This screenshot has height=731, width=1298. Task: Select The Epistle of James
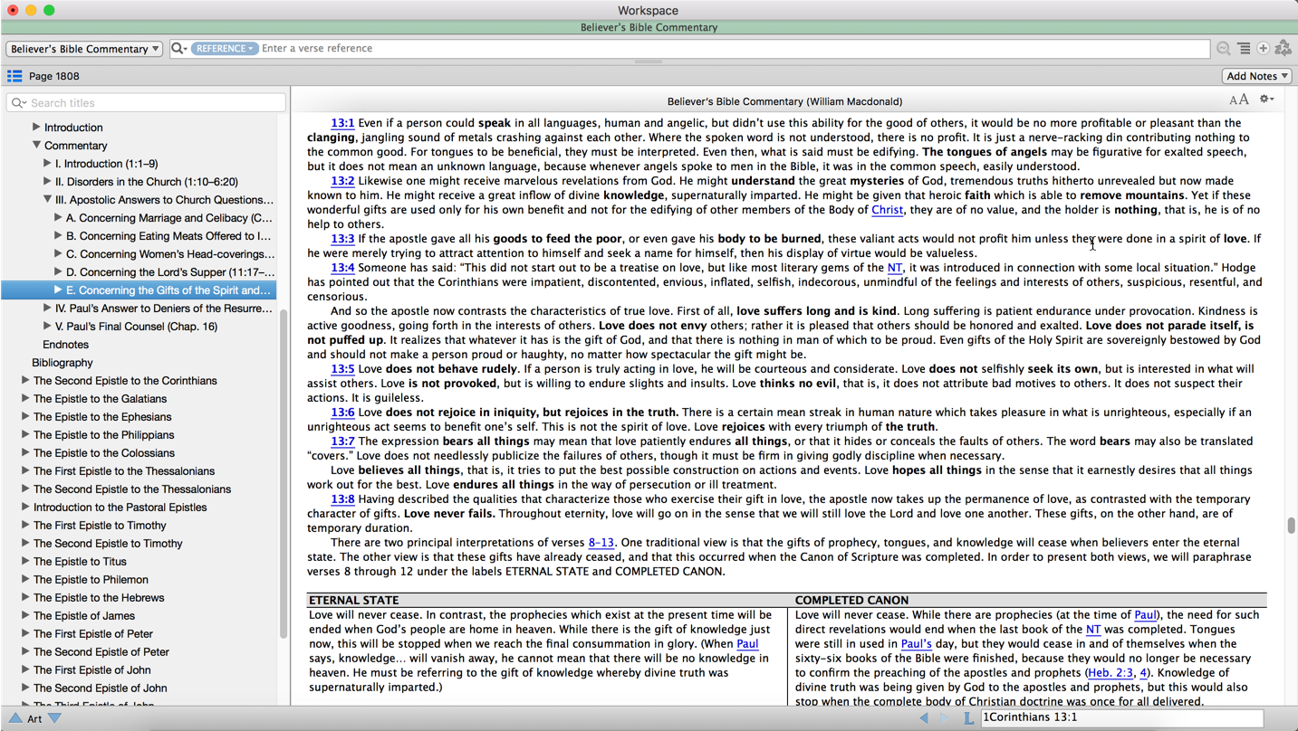[x=83, y=615]
